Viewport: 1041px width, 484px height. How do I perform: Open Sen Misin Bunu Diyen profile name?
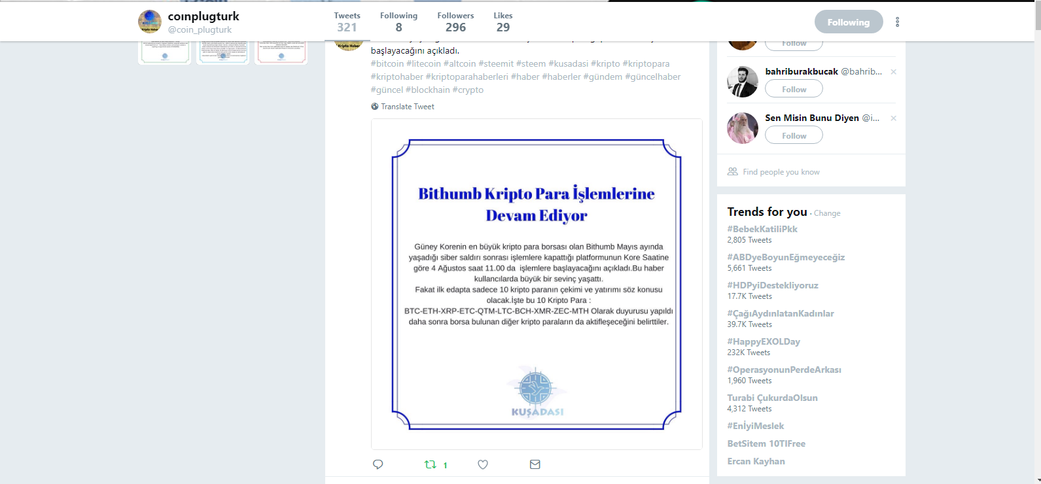tap(812, 118)
